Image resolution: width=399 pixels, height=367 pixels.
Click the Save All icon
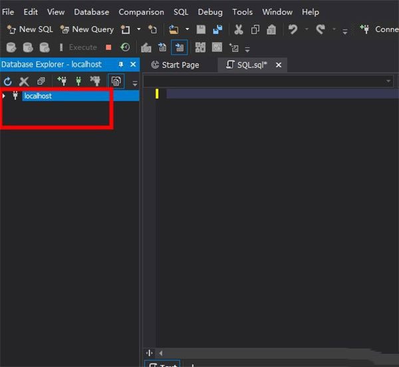(217, 29)
